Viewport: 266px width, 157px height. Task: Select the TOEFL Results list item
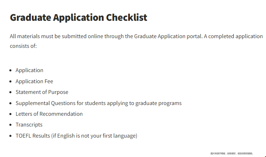click(76, 136)
